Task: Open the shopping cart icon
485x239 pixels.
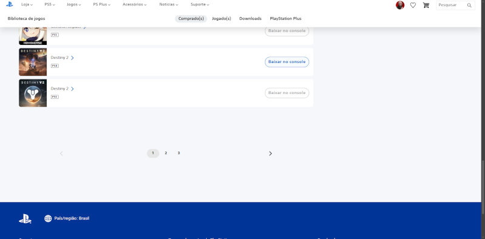Action: [426, 5]
